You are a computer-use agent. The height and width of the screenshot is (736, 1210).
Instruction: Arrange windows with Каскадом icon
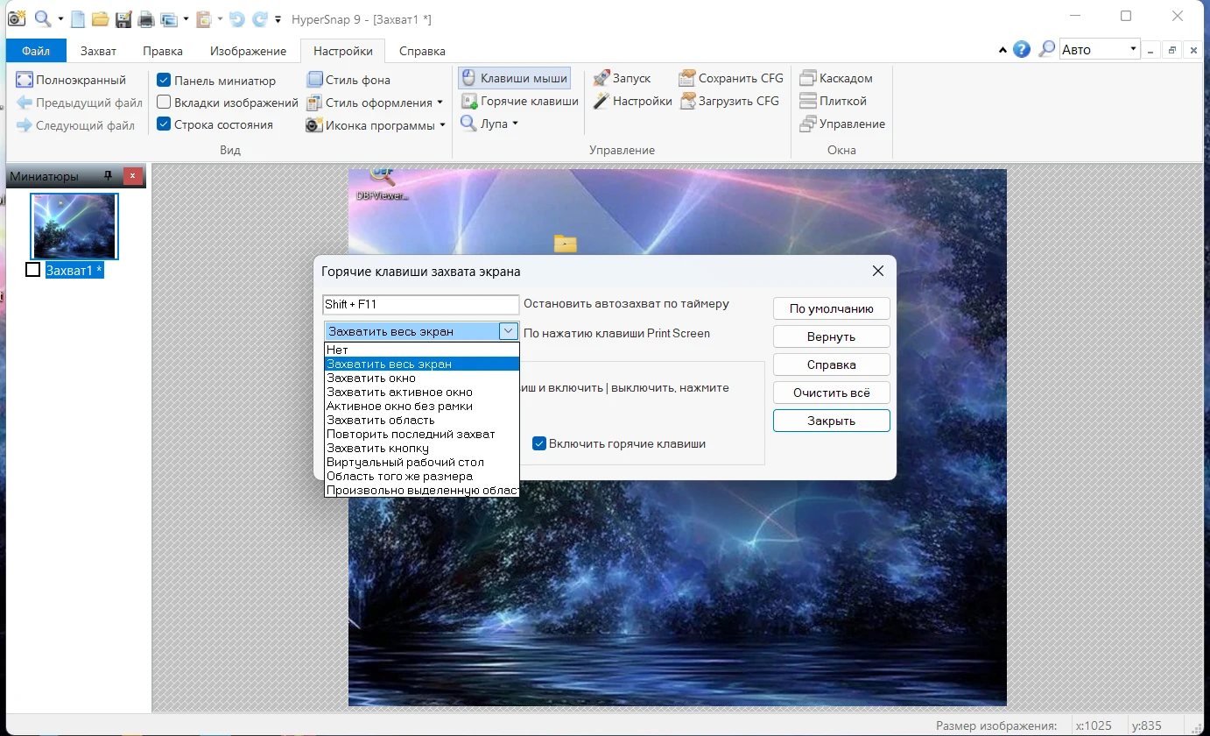click(807, 78)
